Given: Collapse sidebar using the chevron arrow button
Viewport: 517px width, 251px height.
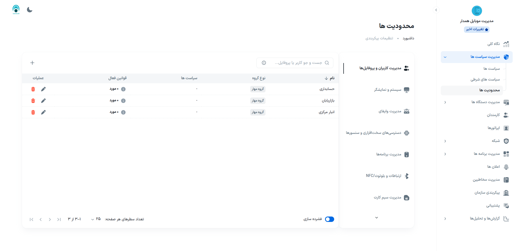Looking at the screenshot, I should pos(436,10).
